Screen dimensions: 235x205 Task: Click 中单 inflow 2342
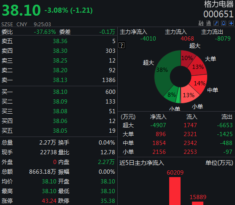point(190,143)
